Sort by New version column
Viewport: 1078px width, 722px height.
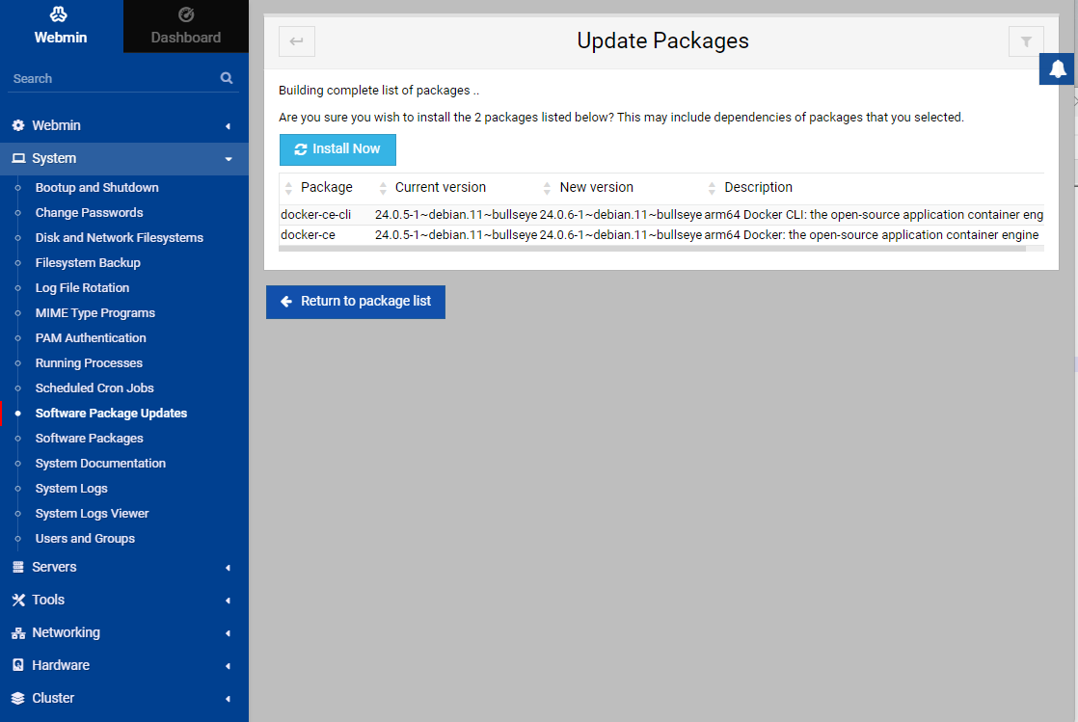[596, 187]
